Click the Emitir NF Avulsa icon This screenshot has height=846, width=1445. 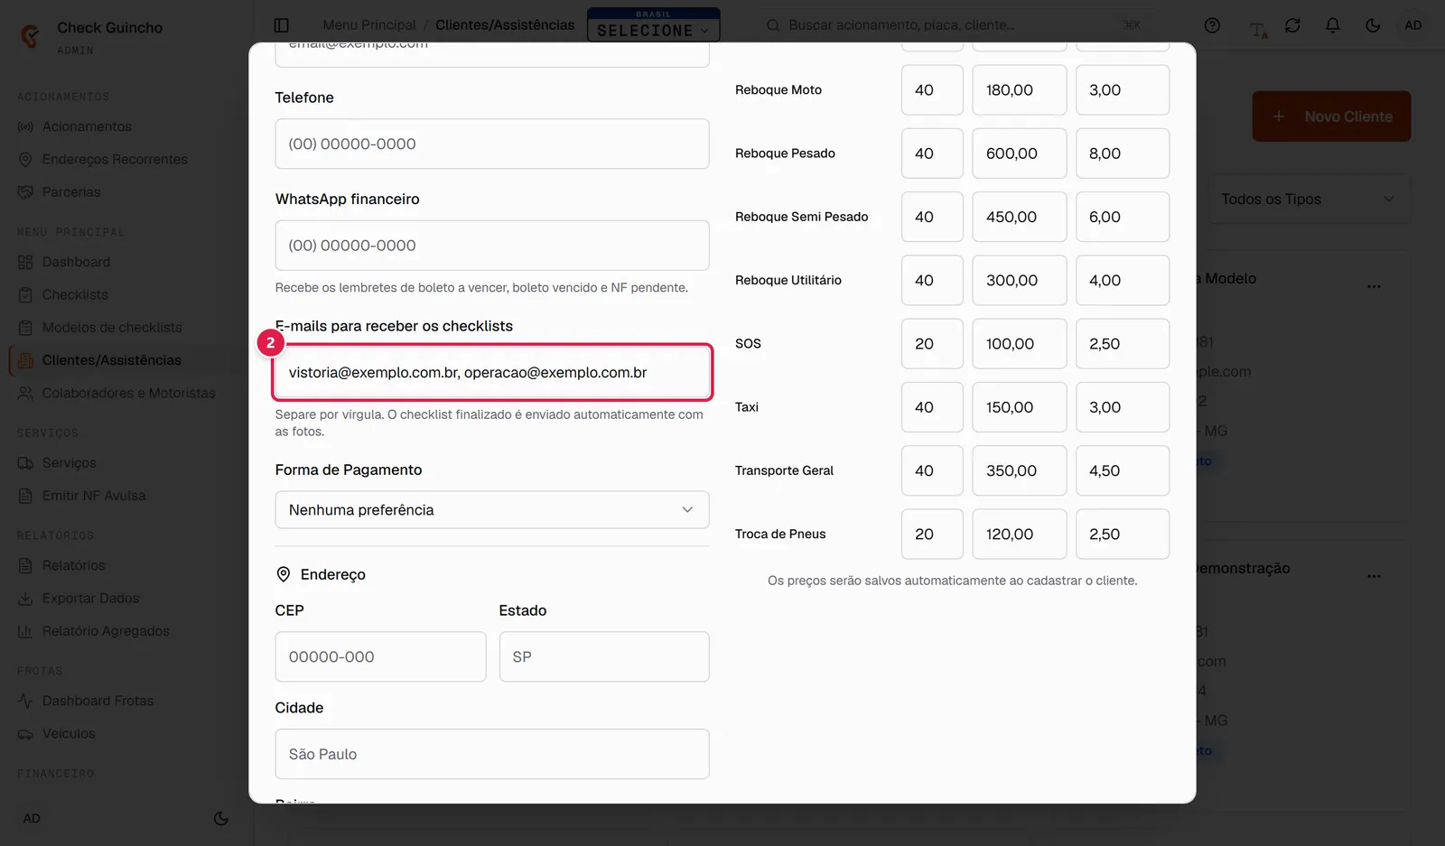25,495
